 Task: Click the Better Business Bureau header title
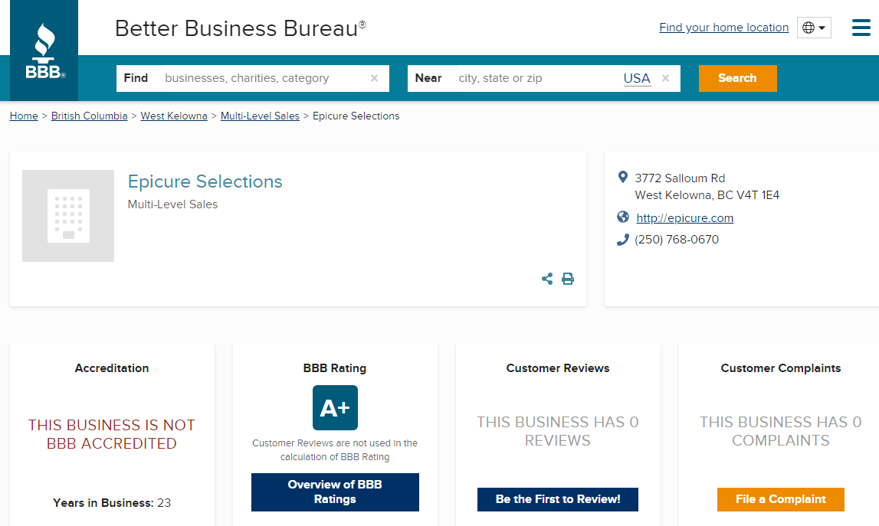(x=241, y=28)
